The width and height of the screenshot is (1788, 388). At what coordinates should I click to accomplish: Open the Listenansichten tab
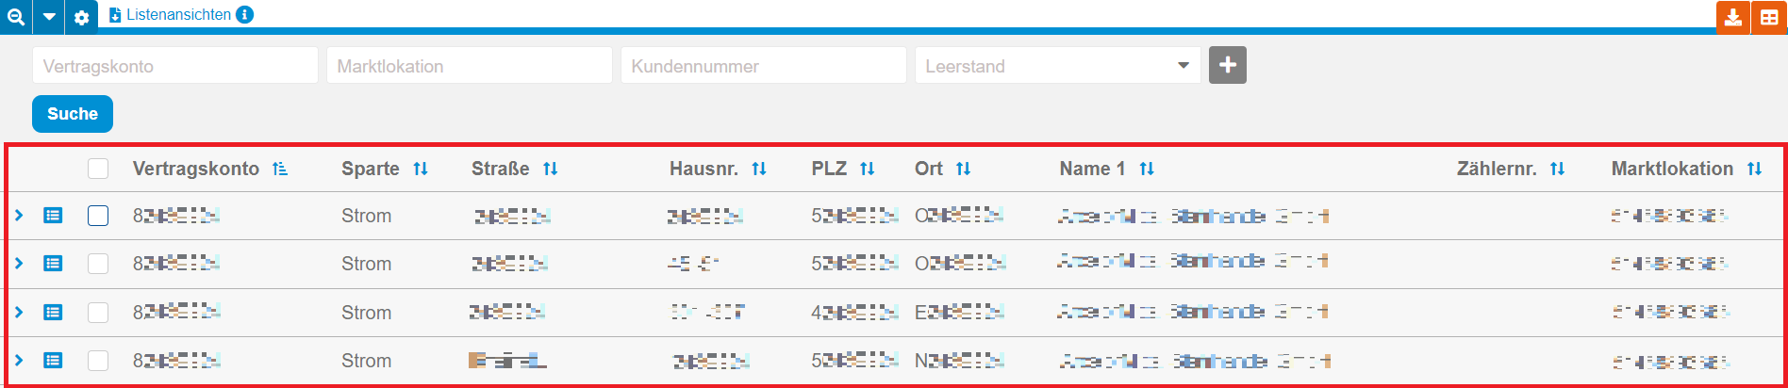177,15
